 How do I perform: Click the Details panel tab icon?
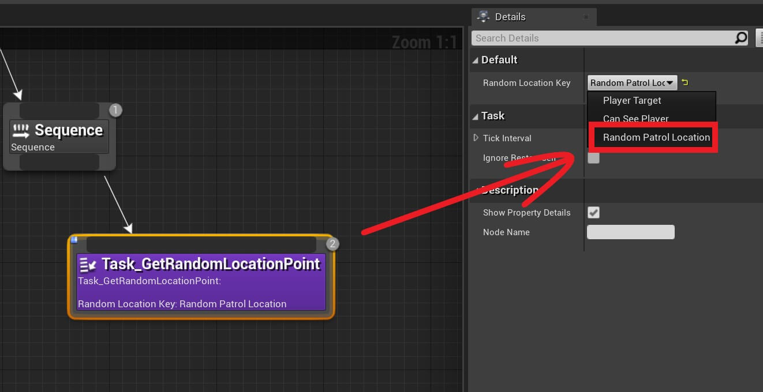(x=484, y=17)
